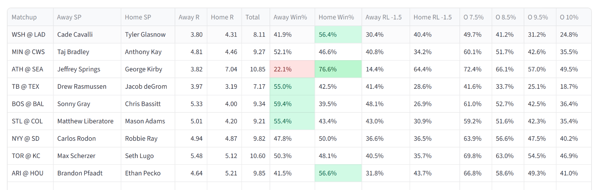Viewport: 607px width, 190px height.
Task: Click the Tyler Glasnow cell
Action: (x=148, y=35)
